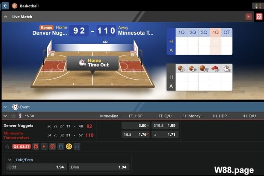The image size is (264, 176).
Task: Open the statistics bar chart icon
Action: [77, 147]
